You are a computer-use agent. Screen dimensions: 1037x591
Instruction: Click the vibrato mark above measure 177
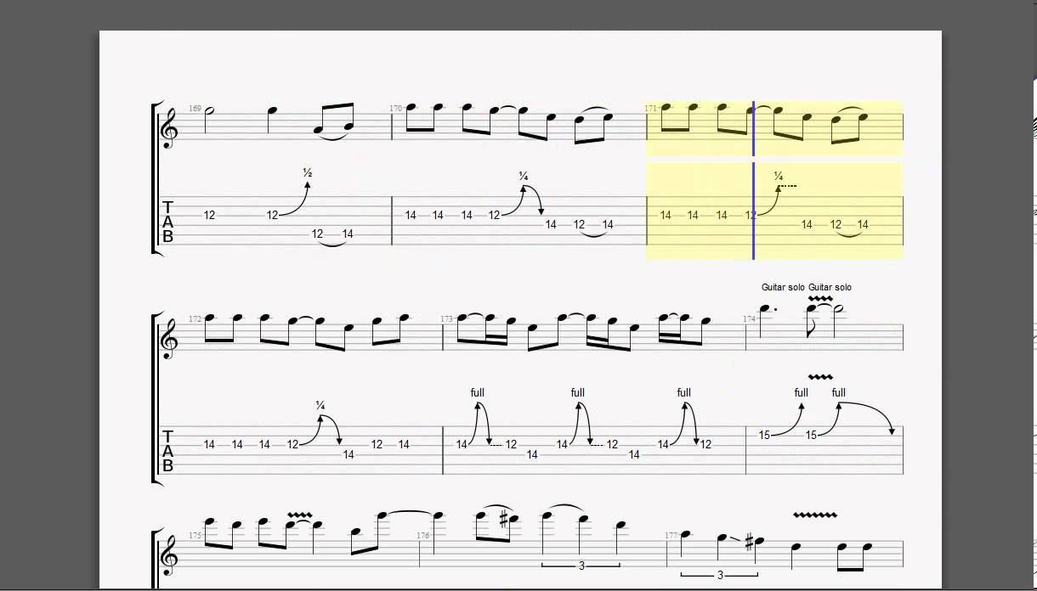(815, 515)
